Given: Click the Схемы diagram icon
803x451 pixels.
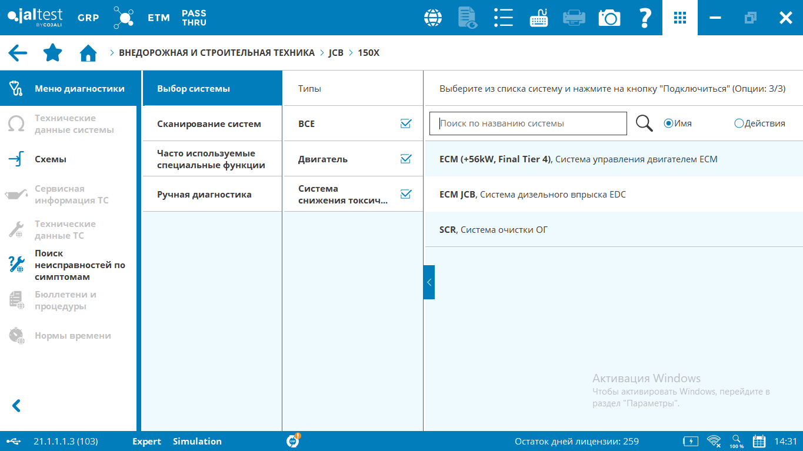Looking at the screenshot, I should click(x=16, y=159).
